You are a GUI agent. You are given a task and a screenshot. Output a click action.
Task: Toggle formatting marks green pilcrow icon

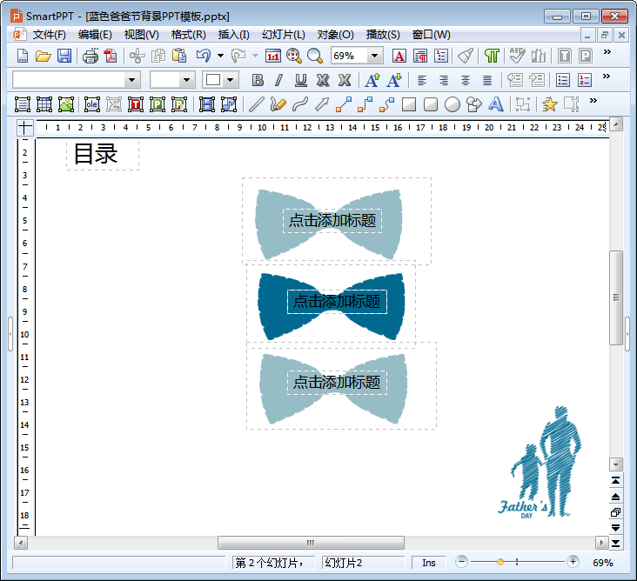(x=492, y=56)
